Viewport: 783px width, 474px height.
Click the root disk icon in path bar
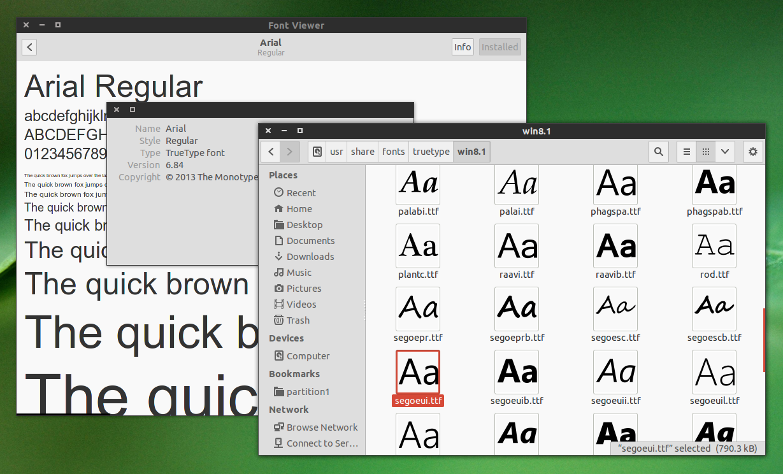317,152
